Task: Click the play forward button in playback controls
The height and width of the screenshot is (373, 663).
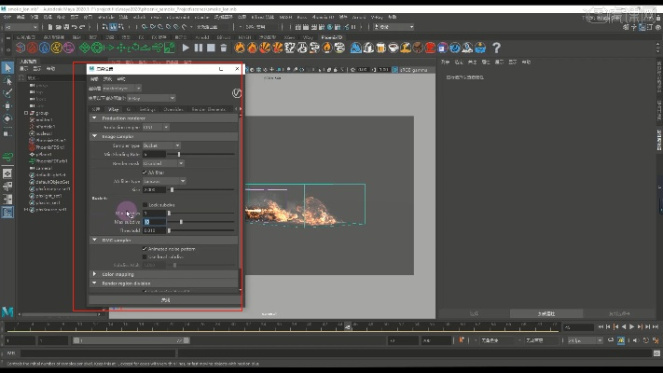Action: pos(632,327)
